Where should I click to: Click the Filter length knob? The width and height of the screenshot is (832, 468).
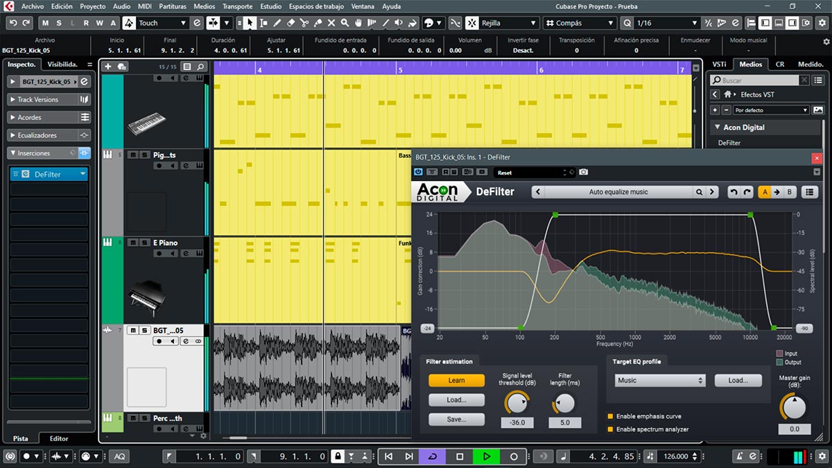(564, 403)
